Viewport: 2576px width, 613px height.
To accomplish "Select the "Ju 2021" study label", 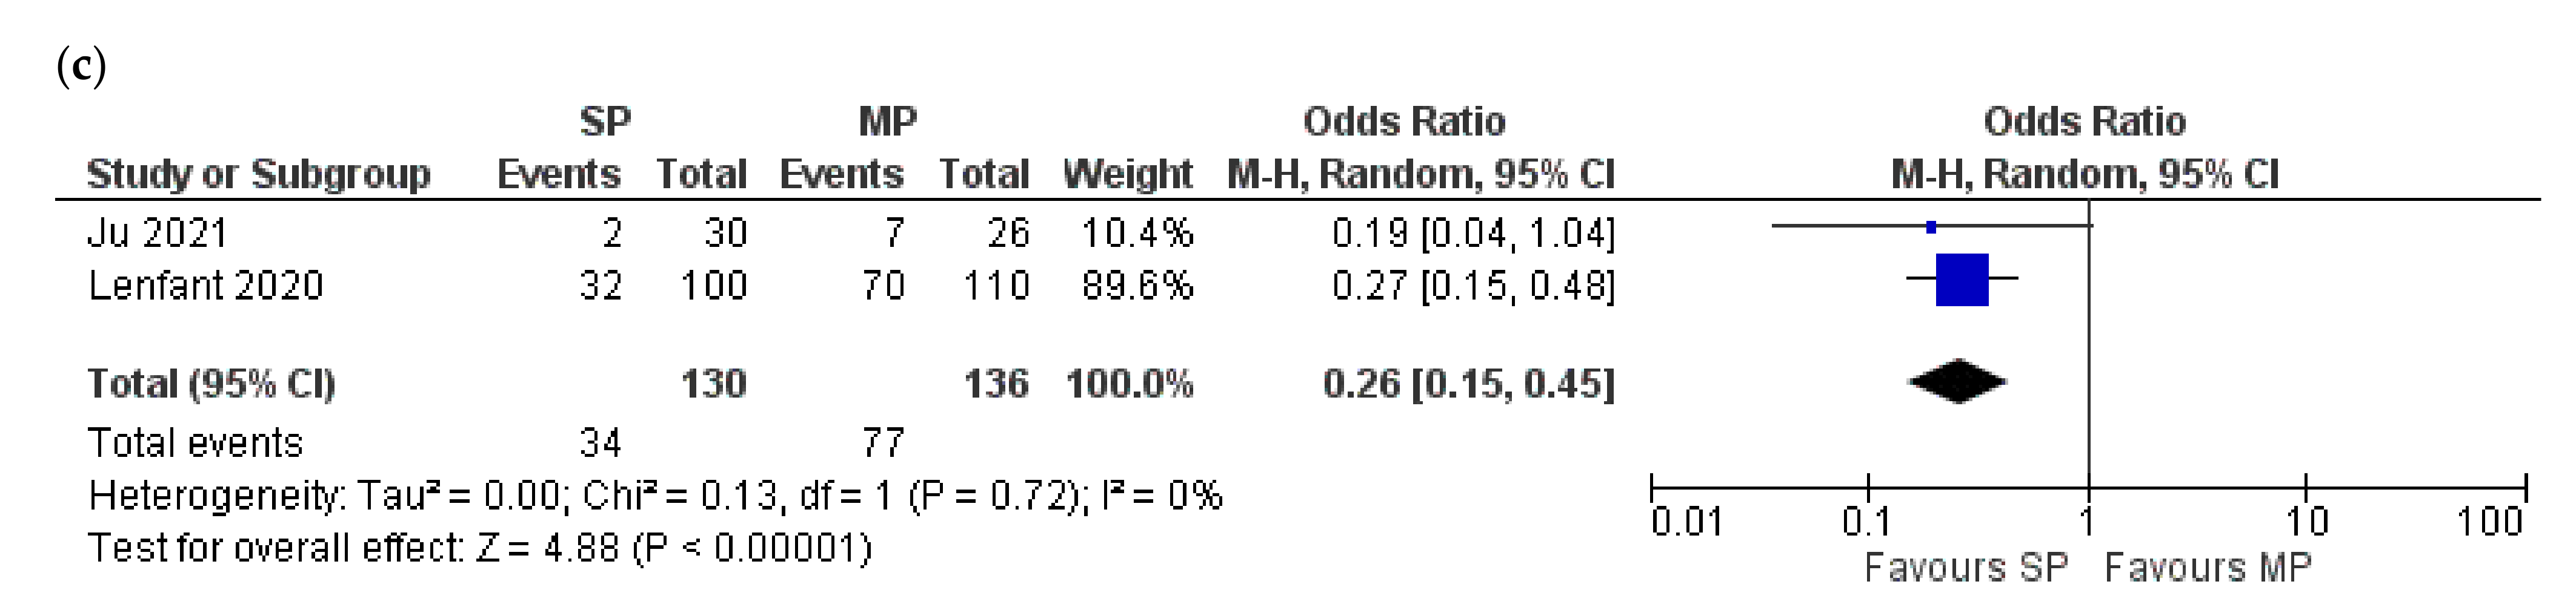I will point(157,234).
